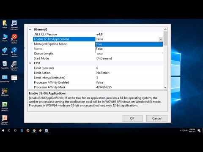Open the taskbar clock and date

point(192,130)
